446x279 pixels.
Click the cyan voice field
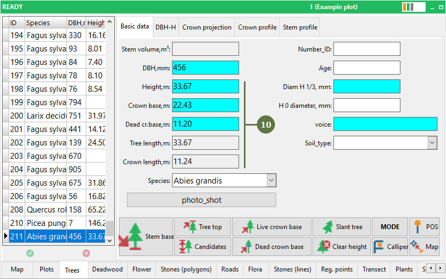(385, 124)
